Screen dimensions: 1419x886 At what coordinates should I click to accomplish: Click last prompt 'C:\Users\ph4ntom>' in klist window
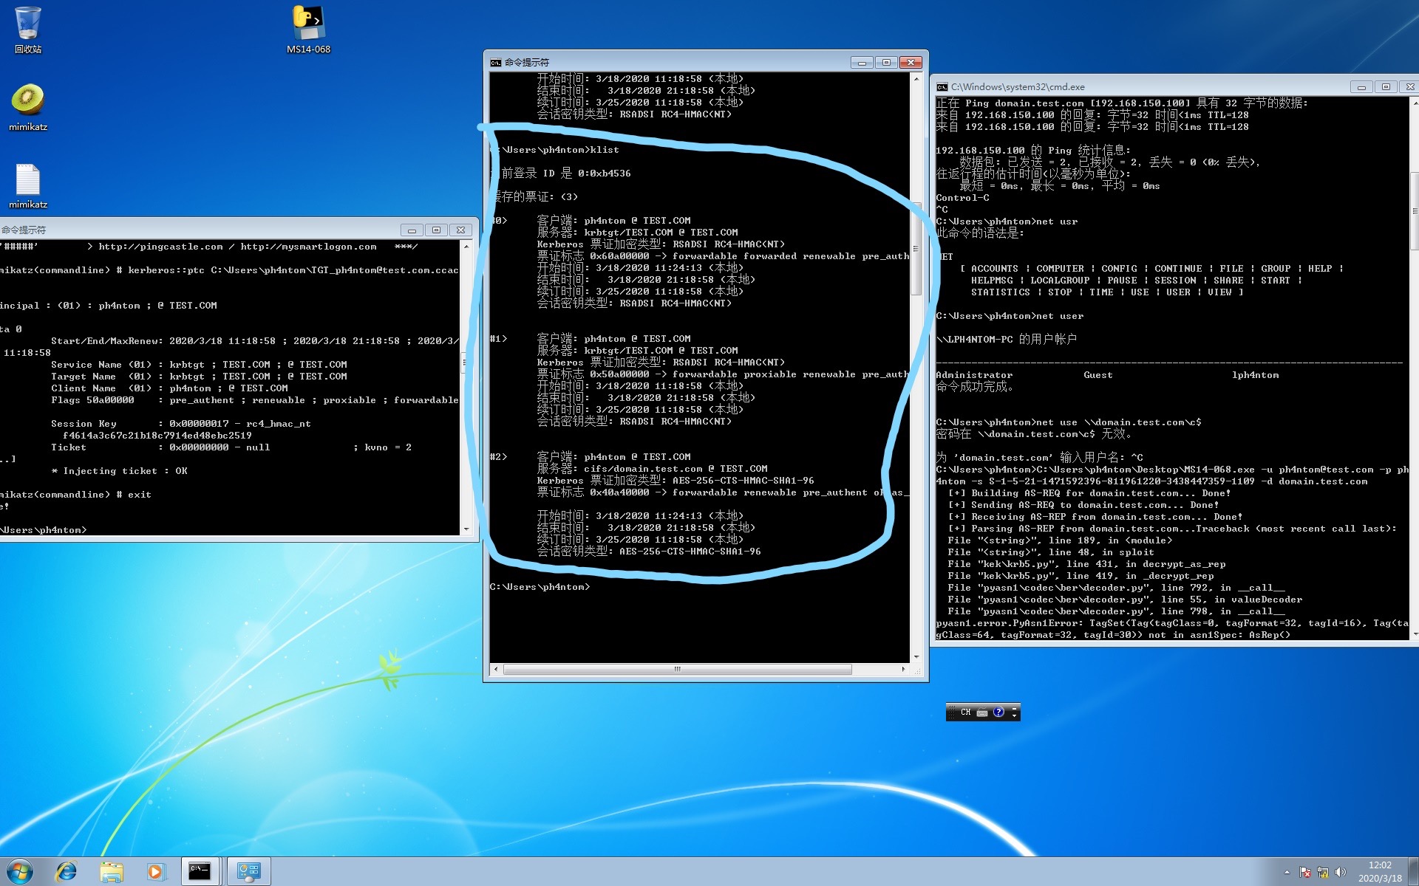pyautogui.click(x=540, y=587)
